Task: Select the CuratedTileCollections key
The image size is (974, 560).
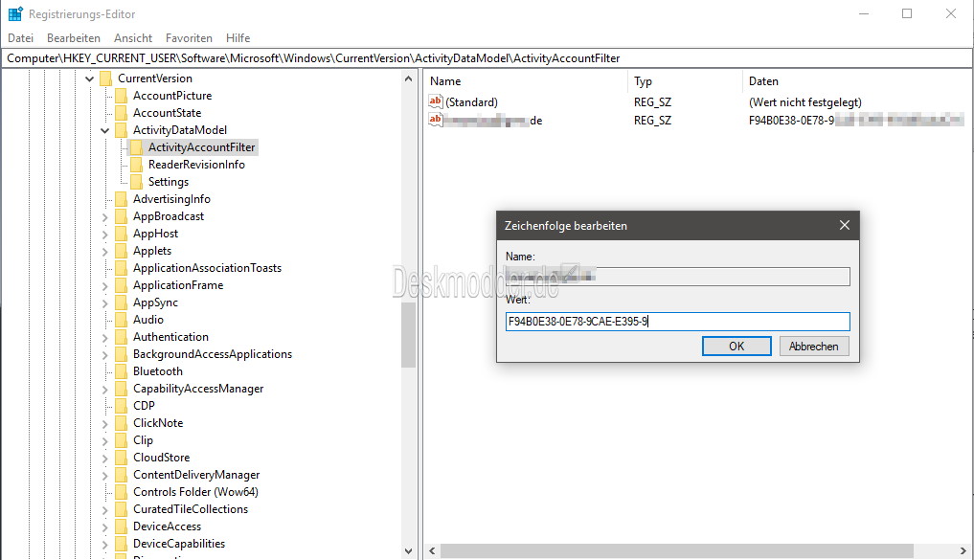Action: point(190,509)
